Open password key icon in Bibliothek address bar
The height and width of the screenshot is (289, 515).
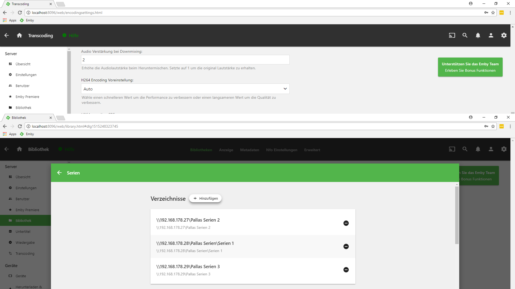coord(486,126)
